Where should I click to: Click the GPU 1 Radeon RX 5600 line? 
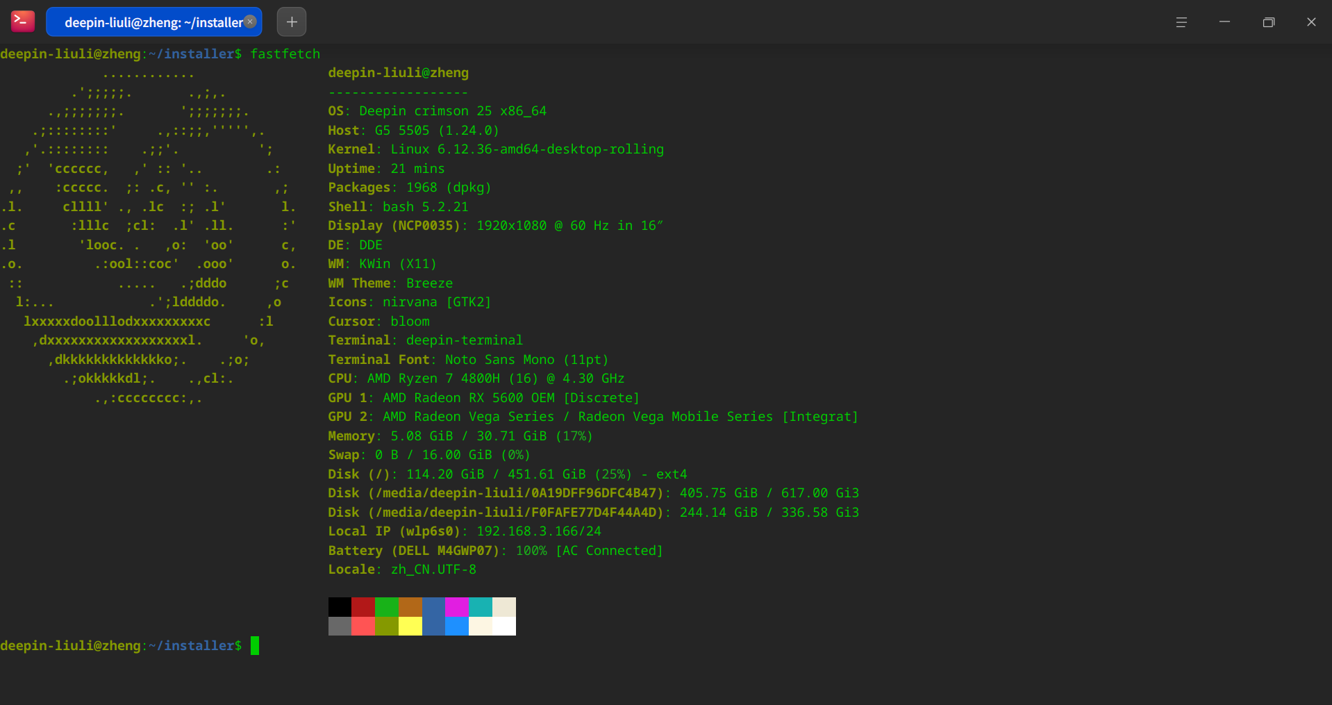pos(484,398)
